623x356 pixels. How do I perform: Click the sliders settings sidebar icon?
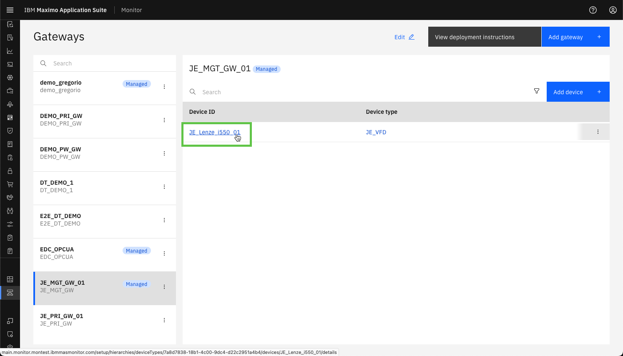[10, 224]
